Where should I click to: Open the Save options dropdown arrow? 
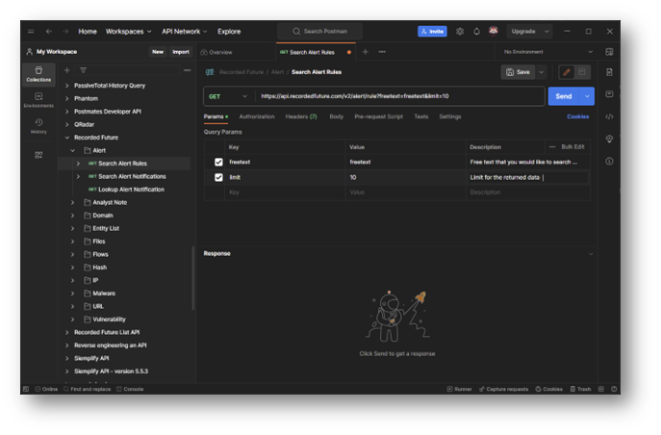[x=542, y=72]
